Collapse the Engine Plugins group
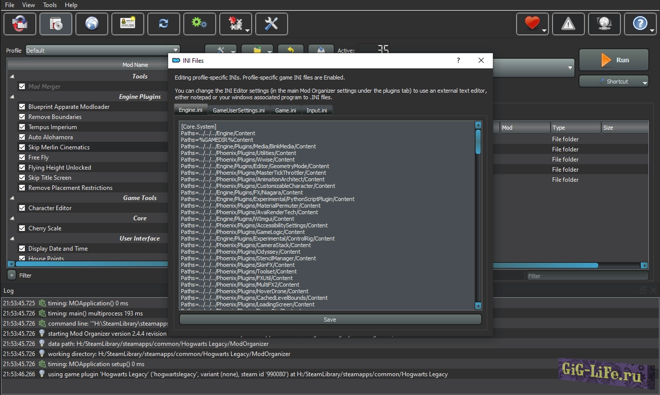 [x=12, y=97]
